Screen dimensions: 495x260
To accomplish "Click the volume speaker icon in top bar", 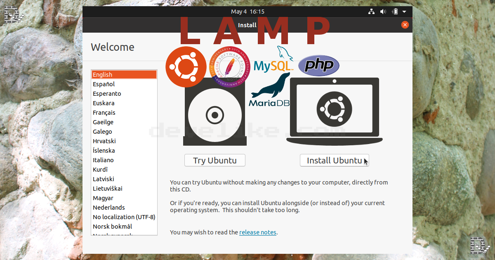I will click(383, 12).
